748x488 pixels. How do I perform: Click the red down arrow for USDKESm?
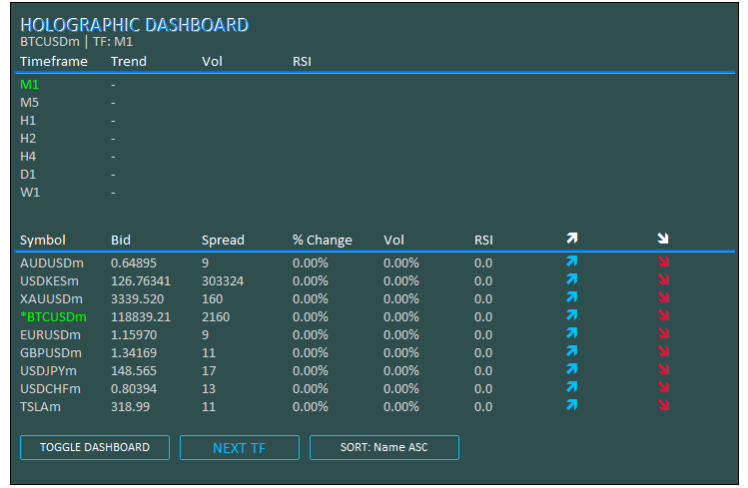click(663, 279)
